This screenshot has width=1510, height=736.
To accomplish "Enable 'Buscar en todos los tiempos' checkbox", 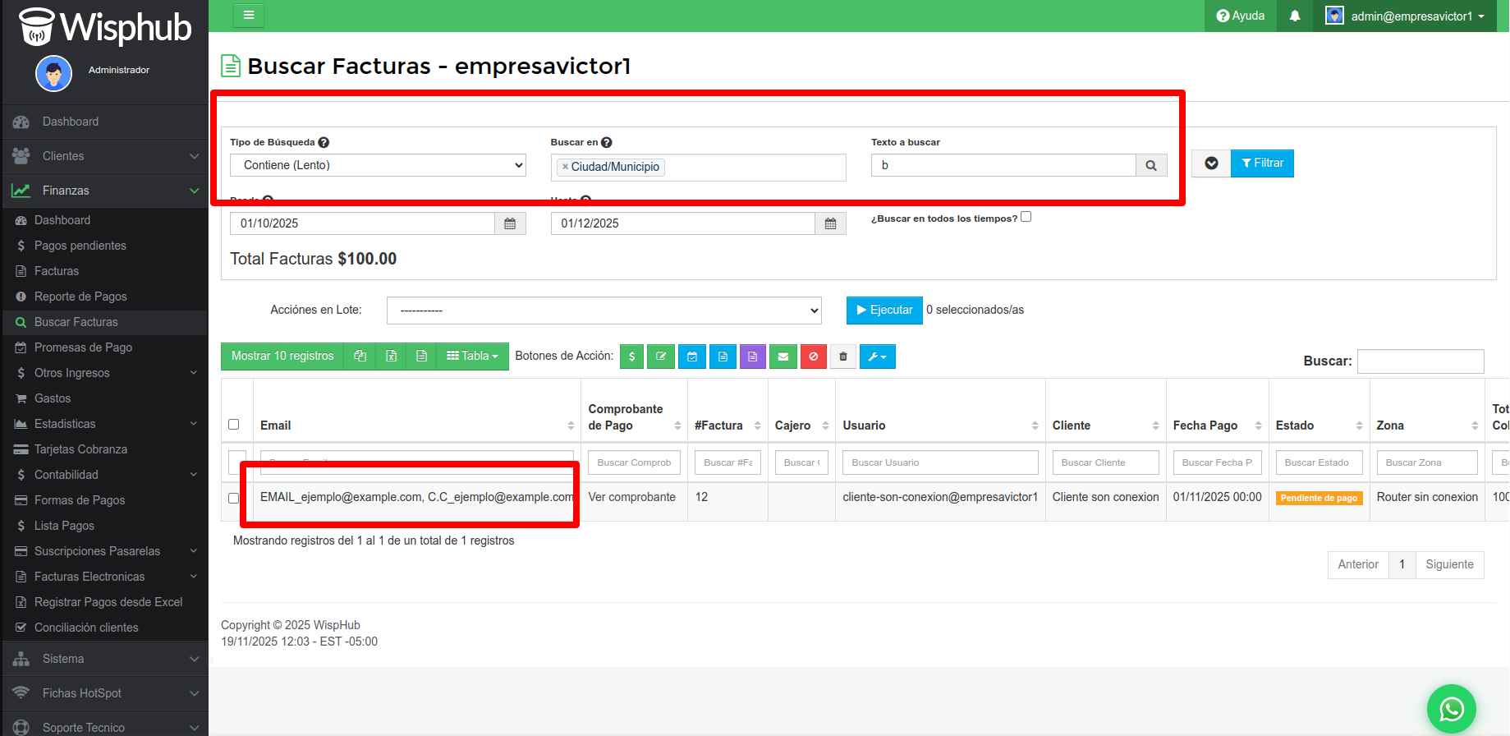I will (x=1026, y=217).
